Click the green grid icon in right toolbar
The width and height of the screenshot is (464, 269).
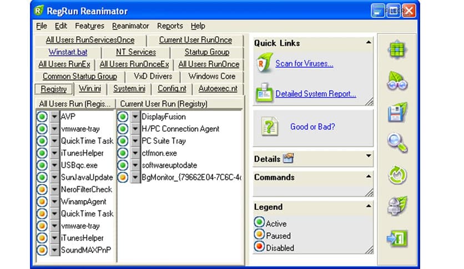397,50
